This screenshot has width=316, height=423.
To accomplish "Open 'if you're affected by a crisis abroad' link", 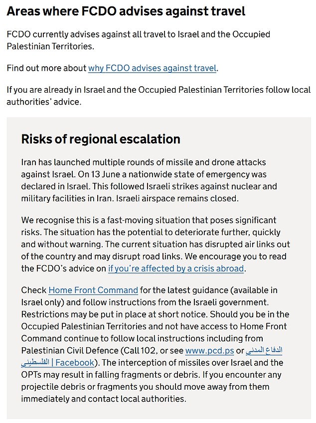I will (176, 269).
